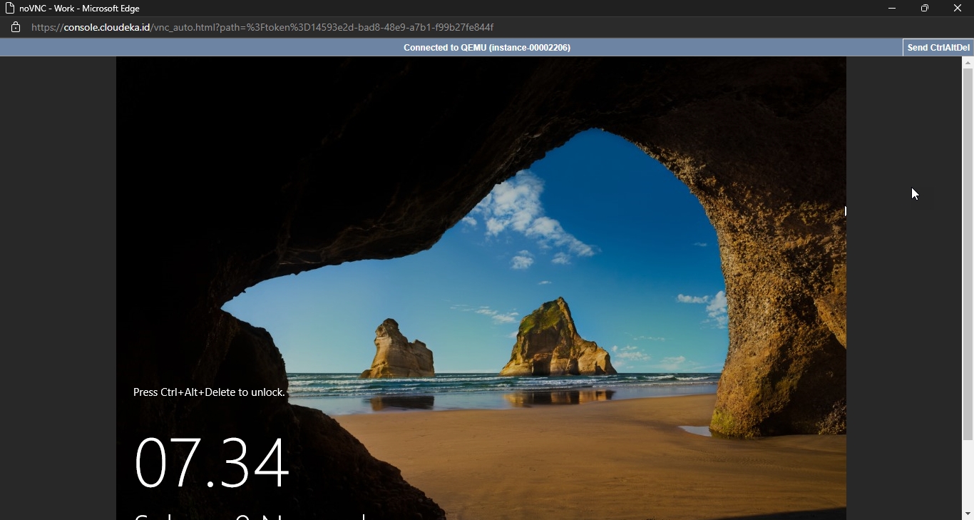This screenshot has width=974, height=520.
Task: Click the vertical scrollbar thumb
Action: tap(968, 253)
